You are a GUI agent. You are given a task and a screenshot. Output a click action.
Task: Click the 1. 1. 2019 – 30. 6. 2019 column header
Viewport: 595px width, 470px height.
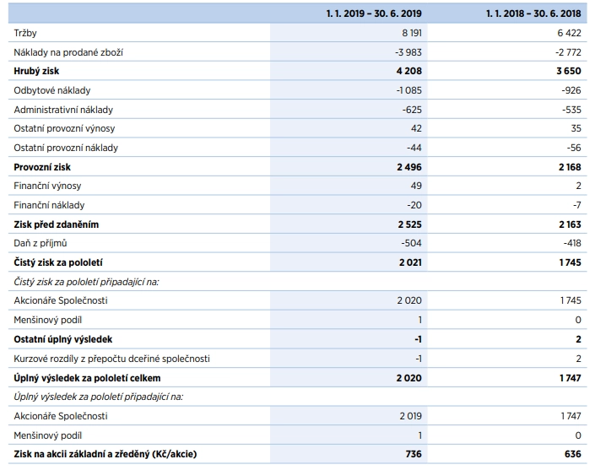[374, 14]
